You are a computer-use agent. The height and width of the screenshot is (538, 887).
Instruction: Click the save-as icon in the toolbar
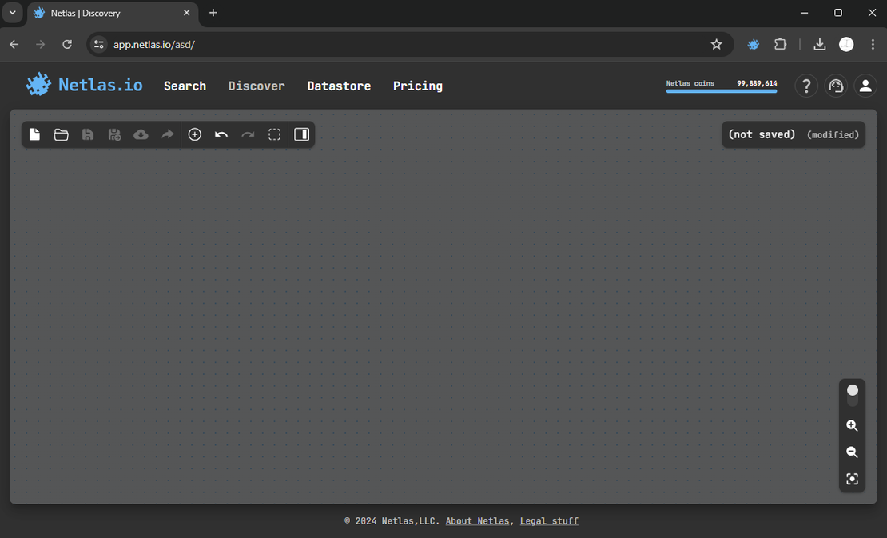(114, 134)
